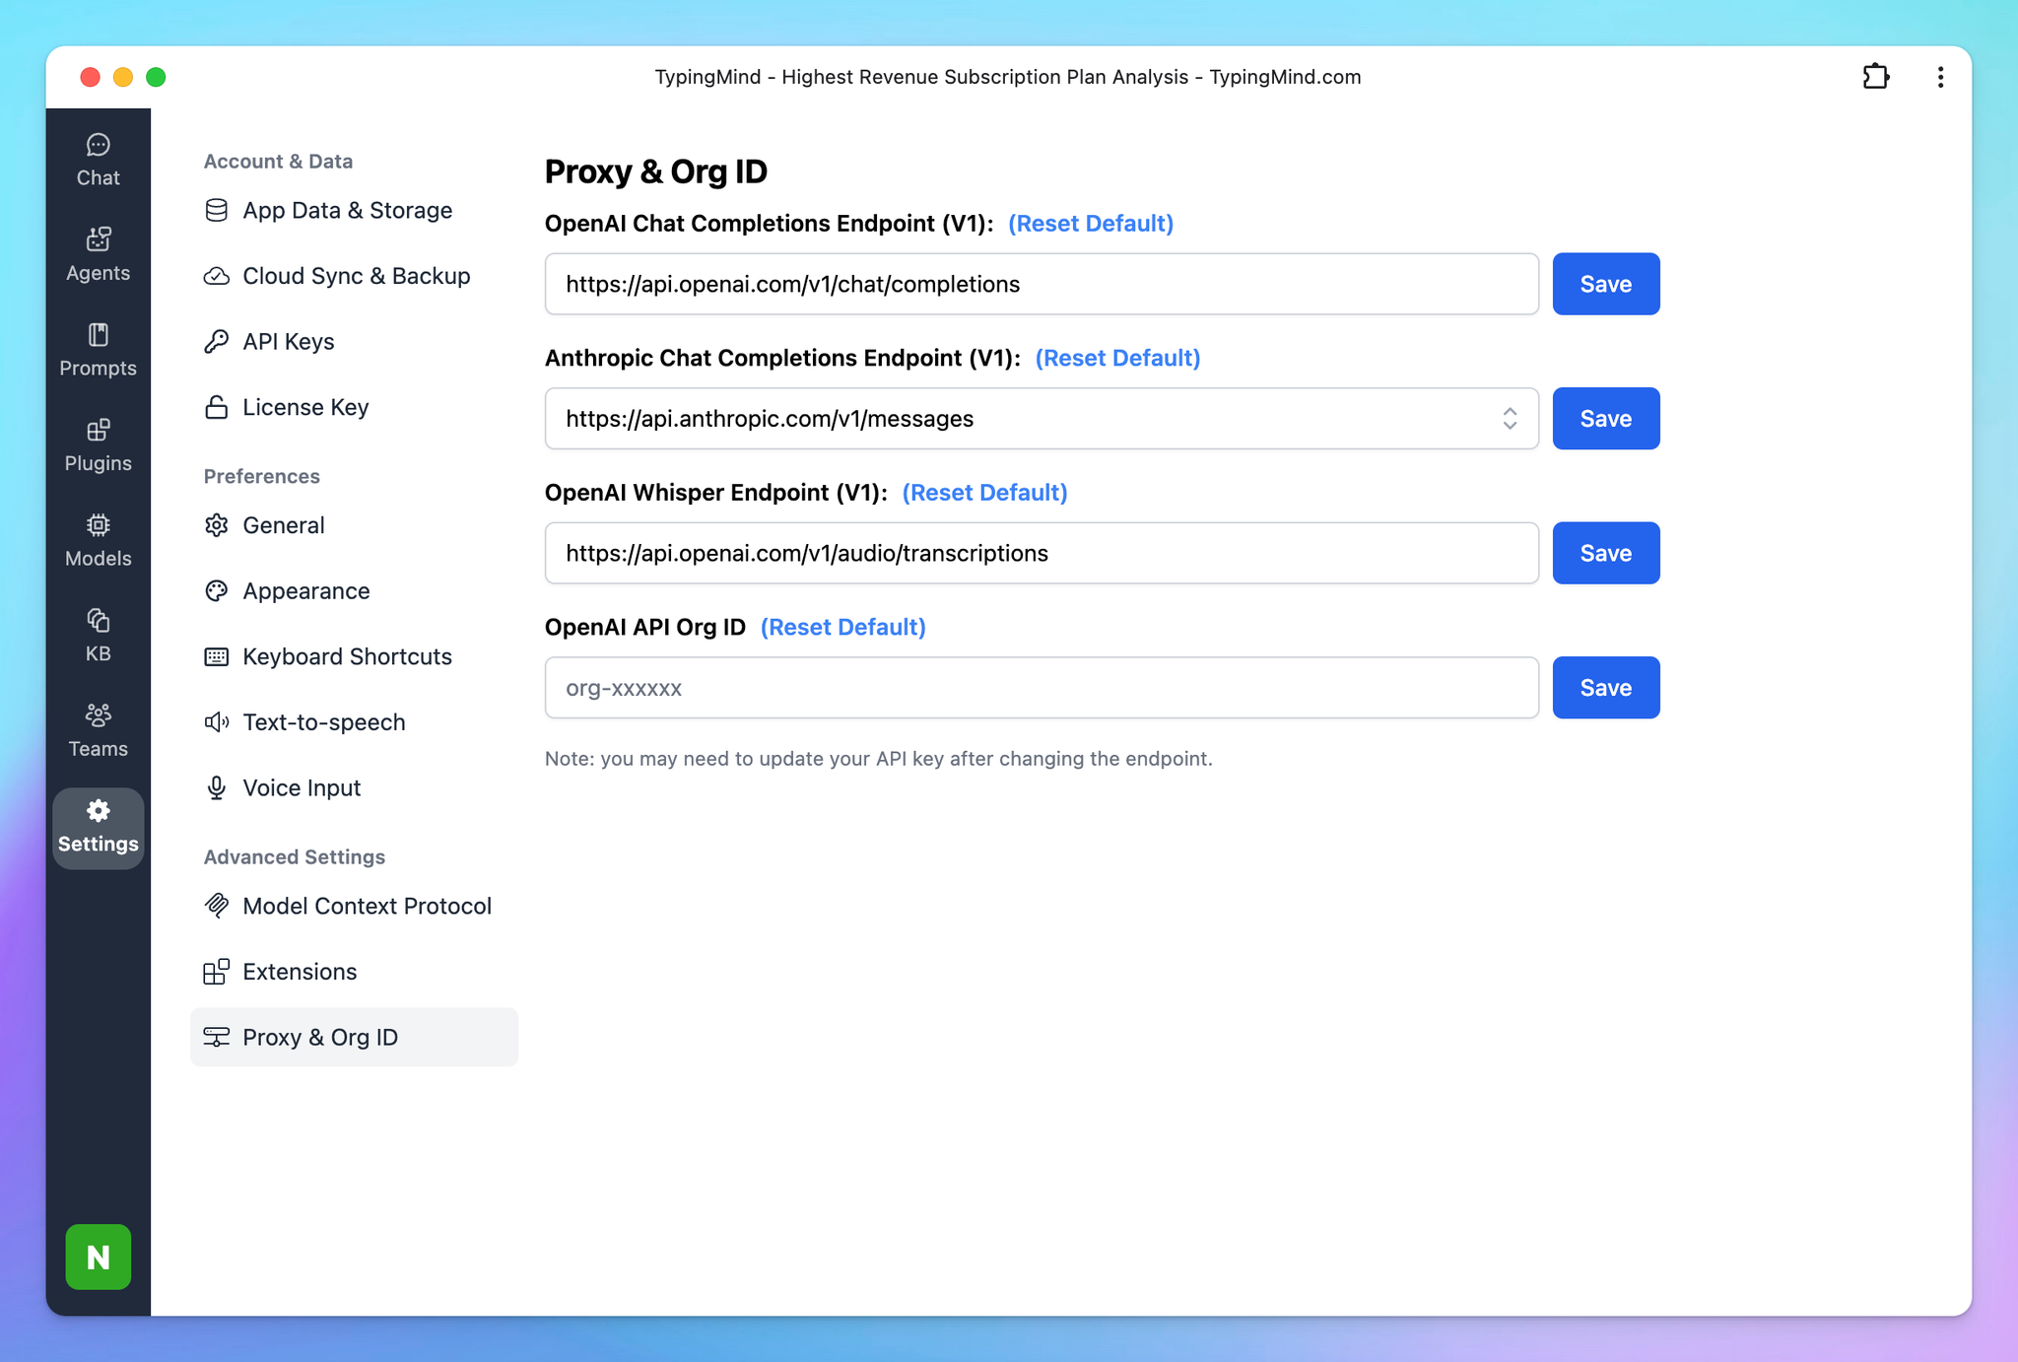
Task: Open the Plugins sidebar icon
Action: click(98, 444)
